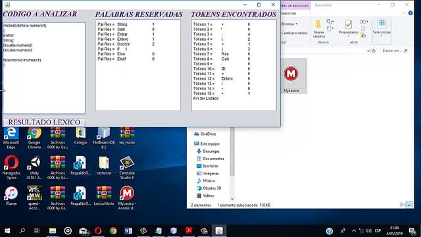Open the Navegador Opera desktop shortcut
Viewport: 421px width, 237px height.
click(x=11, y=168)
